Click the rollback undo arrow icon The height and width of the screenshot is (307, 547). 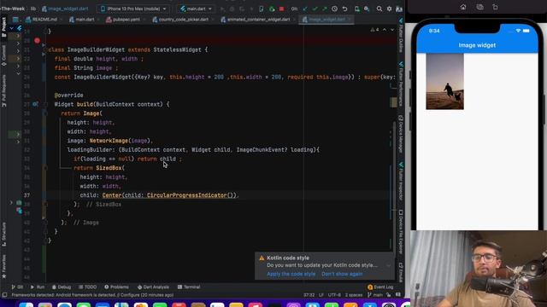[344, 9]
